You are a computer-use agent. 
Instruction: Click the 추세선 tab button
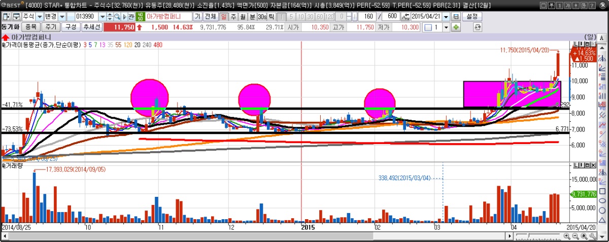click(x=92, y=27)
